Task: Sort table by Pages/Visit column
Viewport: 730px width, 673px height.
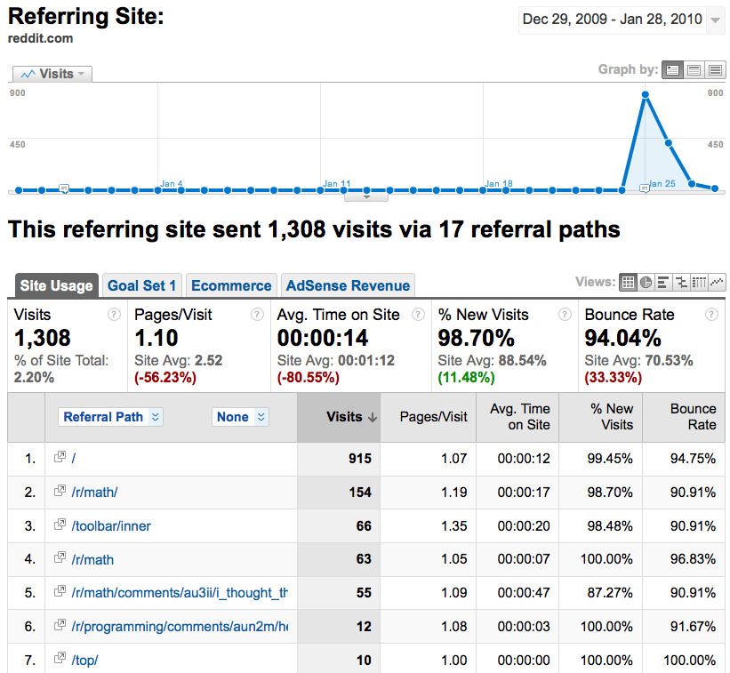Action: (x=429, y=417)
